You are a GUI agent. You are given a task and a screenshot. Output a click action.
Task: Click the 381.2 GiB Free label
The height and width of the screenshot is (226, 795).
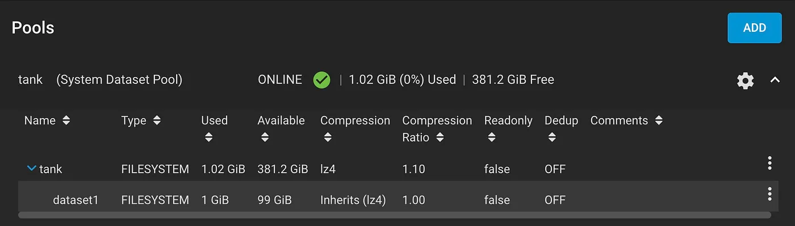513,80
